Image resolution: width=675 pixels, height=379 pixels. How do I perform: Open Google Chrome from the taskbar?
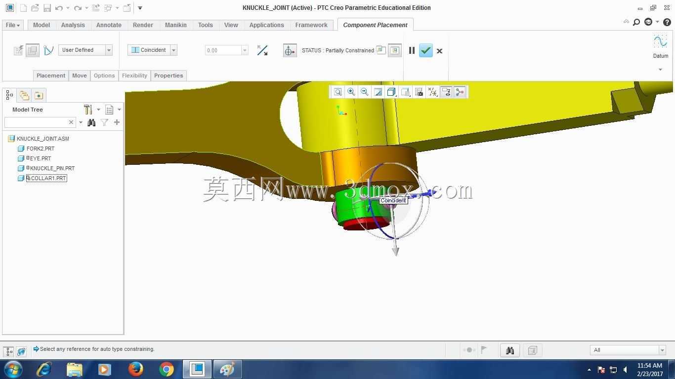167,369
